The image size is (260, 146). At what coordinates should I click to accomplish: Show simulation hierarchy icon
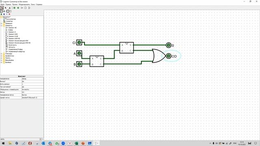click(4, 11)
